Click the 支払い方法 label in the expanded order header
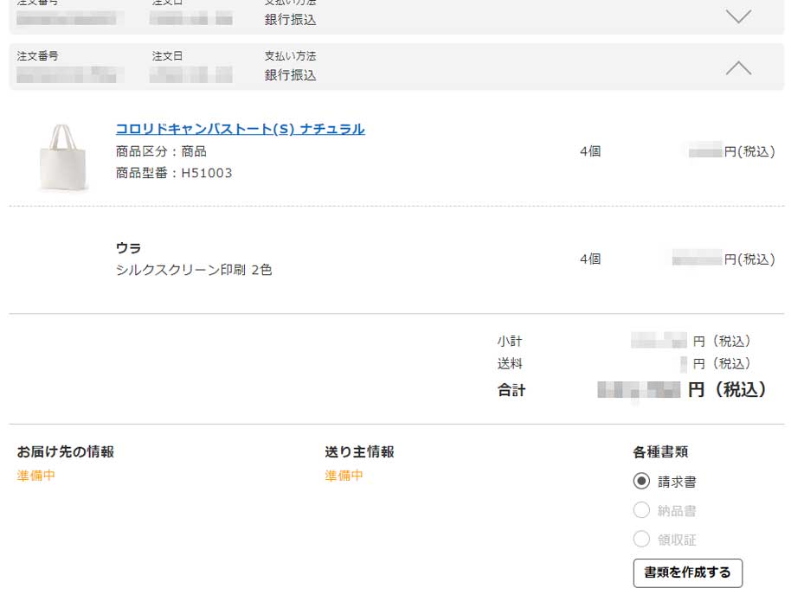Viewport: 791px width, 601px height. pyautogui.click(x=291, y=56)
